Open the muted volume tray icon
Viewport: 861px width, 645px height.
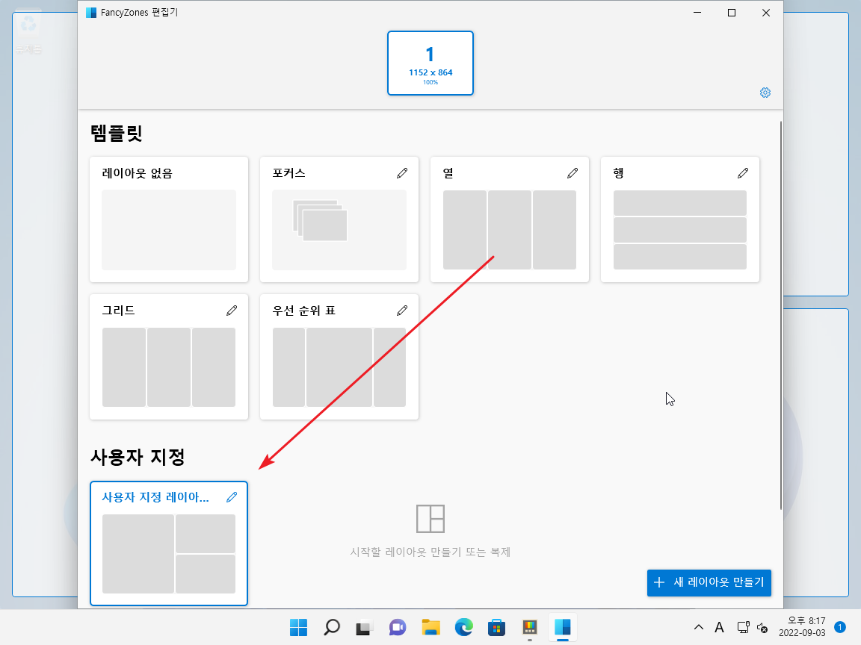[x=762, y=627]
